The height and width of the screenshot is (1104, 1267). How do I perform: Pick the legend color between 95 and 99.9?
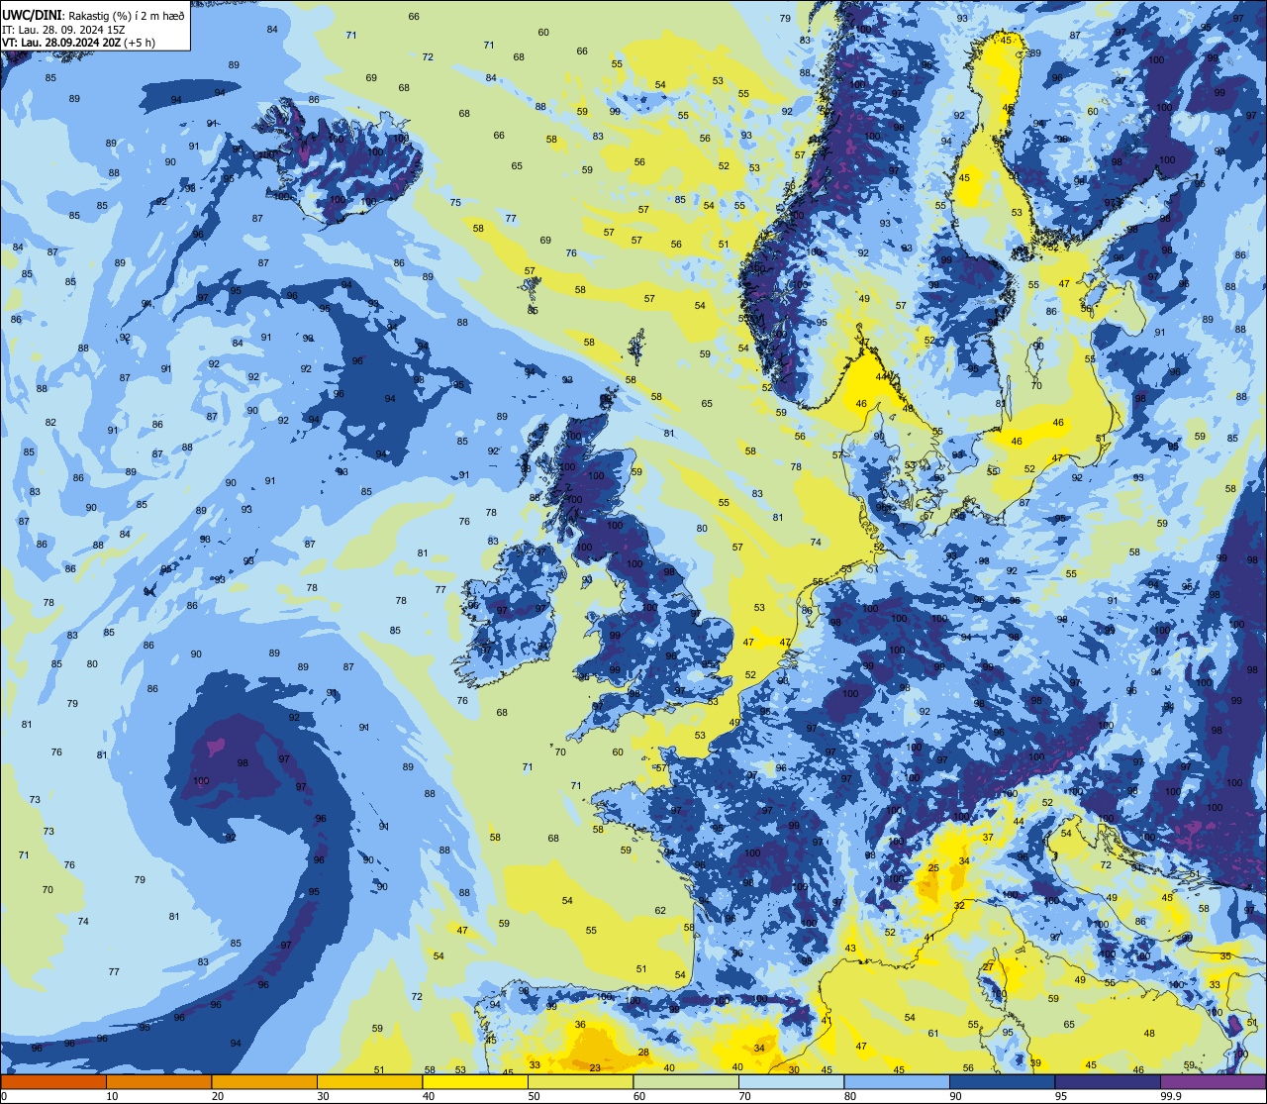[x=1108, y=1081]
